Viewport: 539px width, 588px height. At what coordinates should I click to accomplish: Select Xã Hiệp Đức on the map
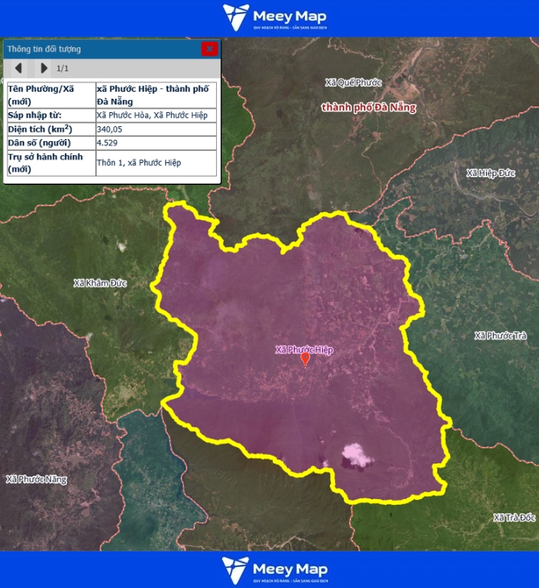point(491,173)
